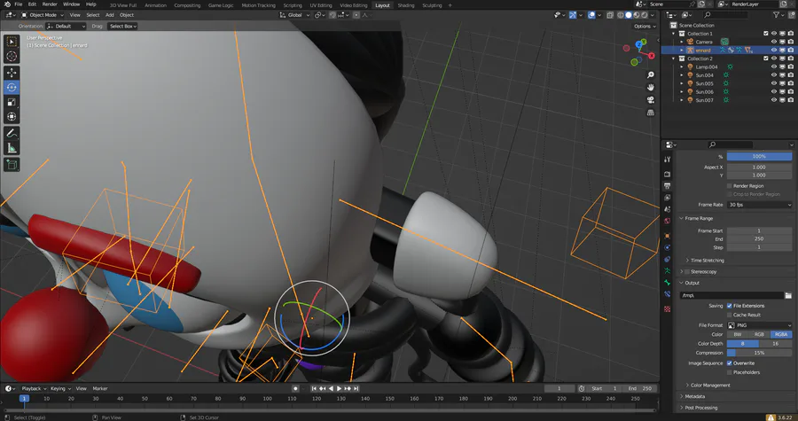
Task: Open the Object Mode dropdown
Action: click(43, 15)
